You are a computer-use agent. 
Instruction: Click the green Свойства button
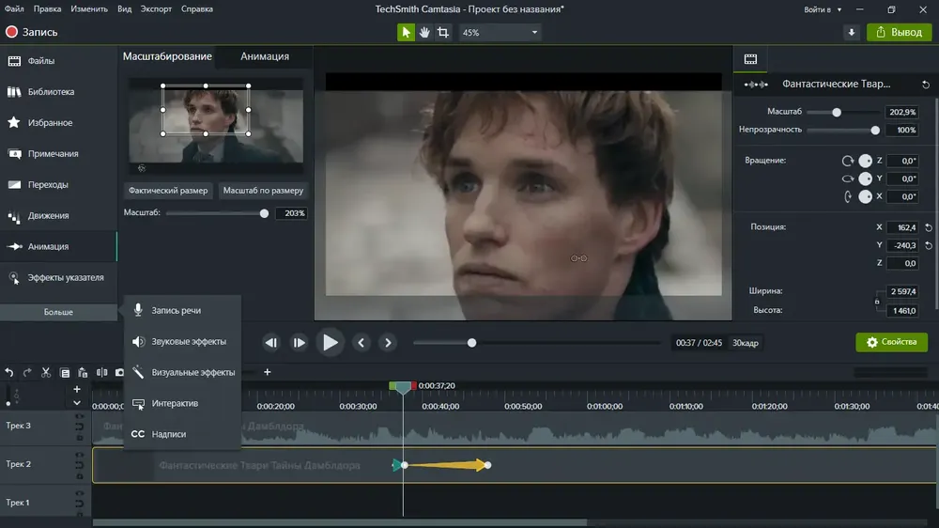coord(891,342)
